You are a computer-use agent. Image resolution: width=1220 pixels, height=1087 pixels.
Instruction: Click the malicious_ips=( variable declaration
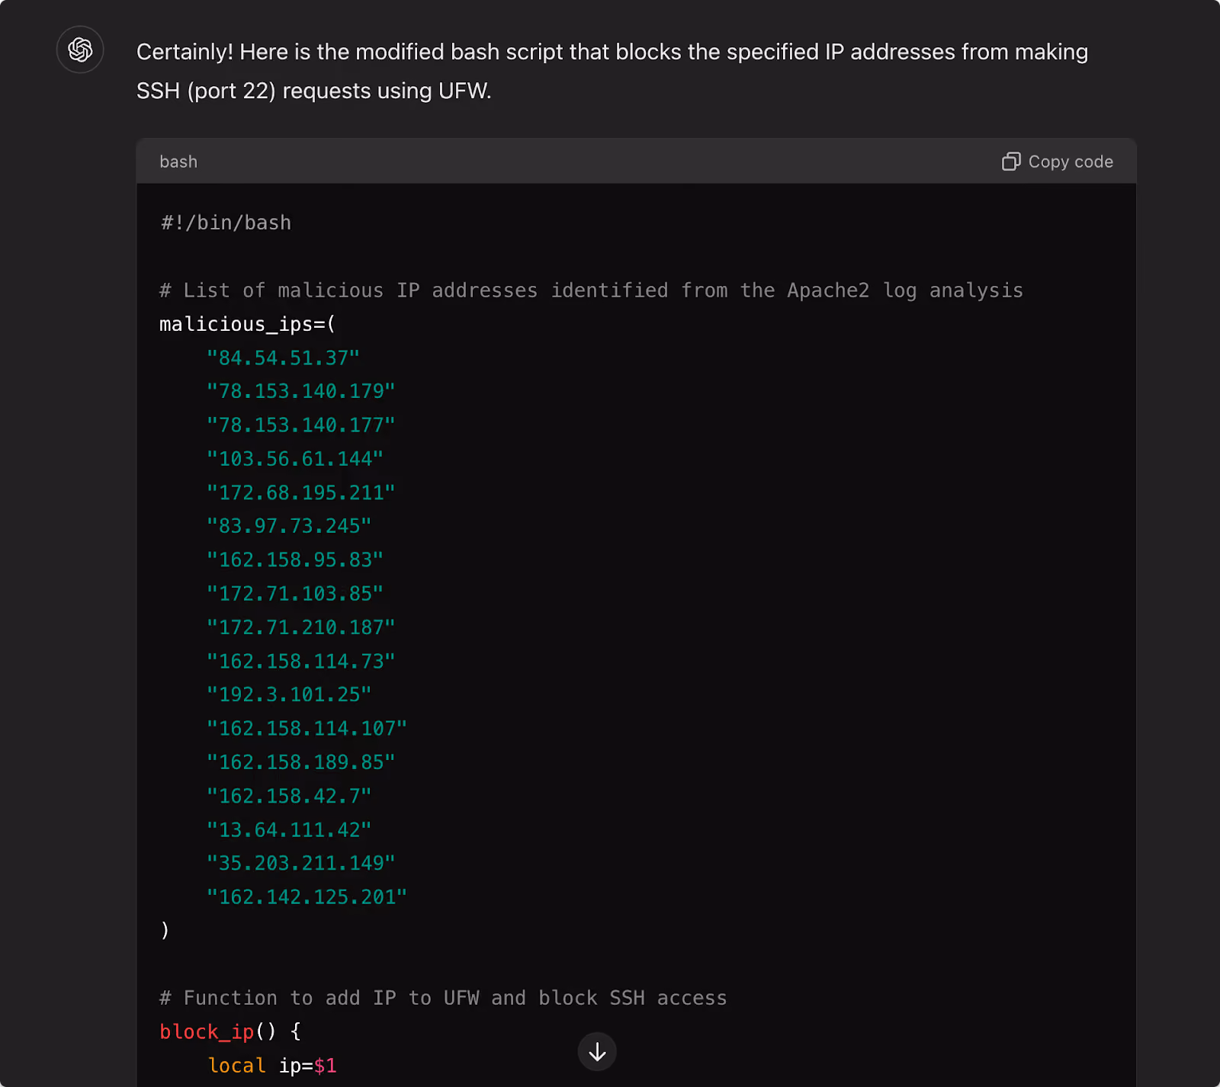click(x=248, y=324)
